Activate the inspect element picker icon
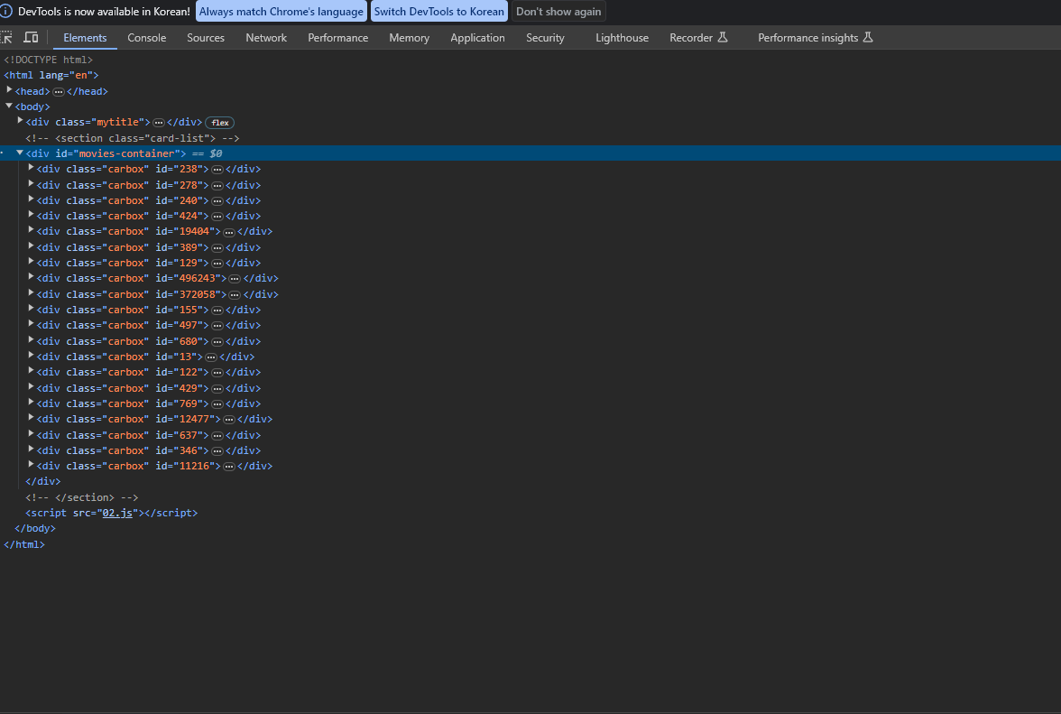Viewport: 1061px width, 714px height. (x=6, y=37)
